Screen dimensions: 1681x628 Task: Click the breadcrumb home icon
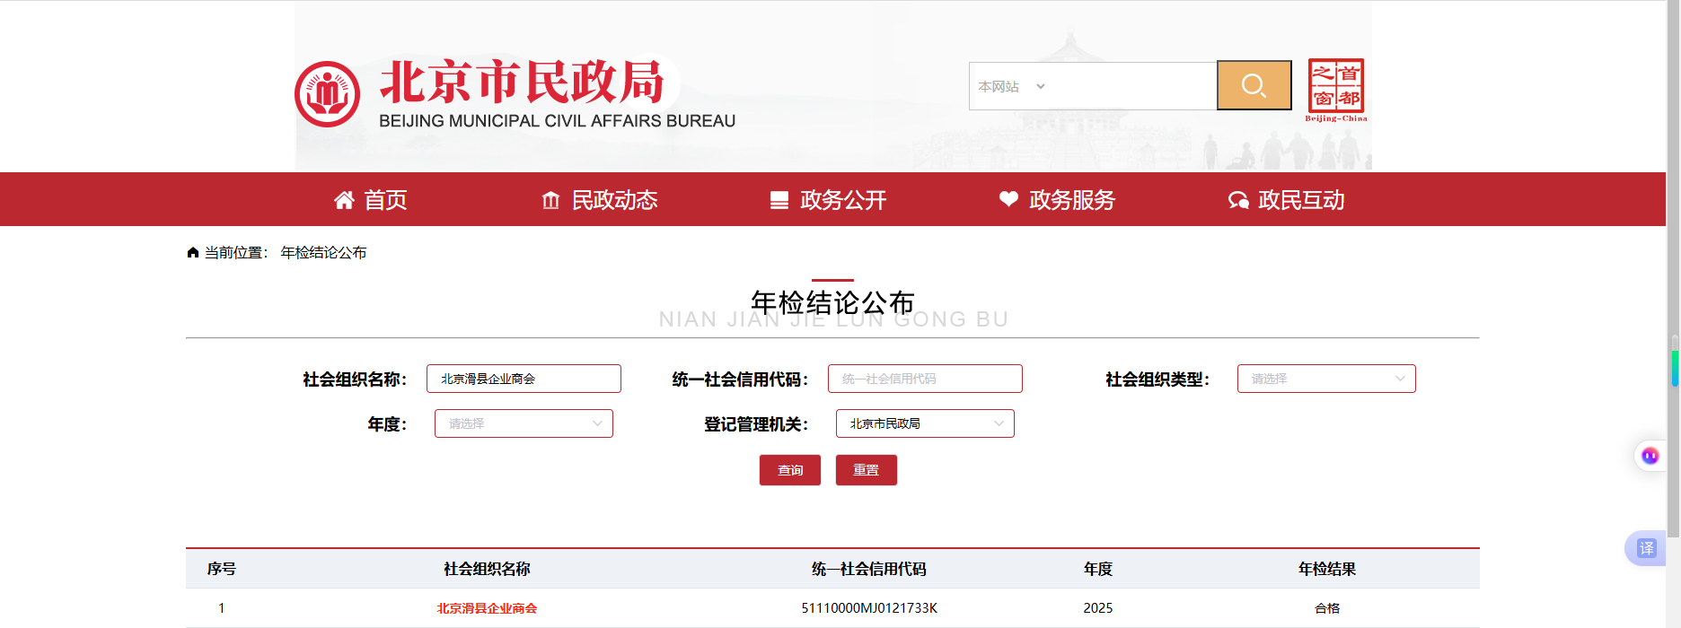click(x=192, y=252)
